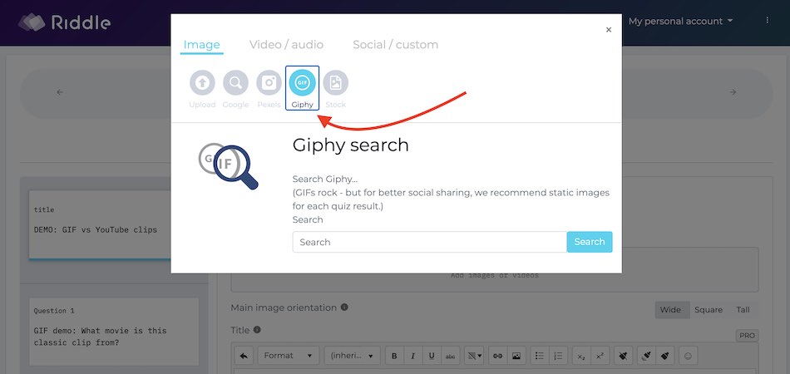Image resolution: width=790 pixels, height=374 pixels.
Task: Insert a link with the chain icon
Action: click(498, 356)
